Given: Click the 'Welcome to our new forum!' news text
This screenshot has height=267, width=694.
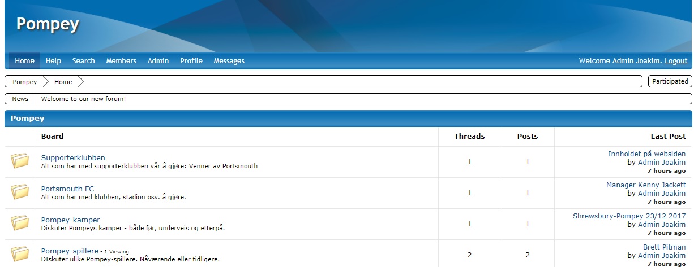Looking at the screenshot, I should (83, 99).
